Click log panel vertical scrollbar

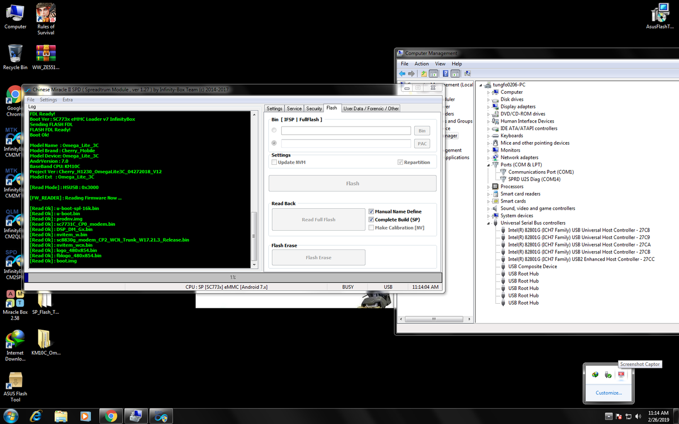pos(254,189)
